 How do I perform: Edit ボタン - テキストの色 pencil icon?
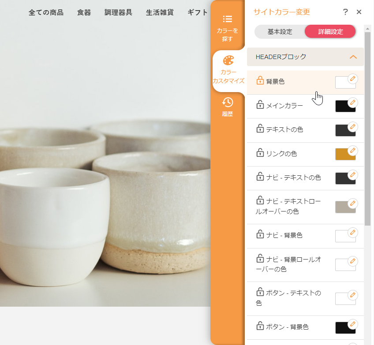pos(352,295)
